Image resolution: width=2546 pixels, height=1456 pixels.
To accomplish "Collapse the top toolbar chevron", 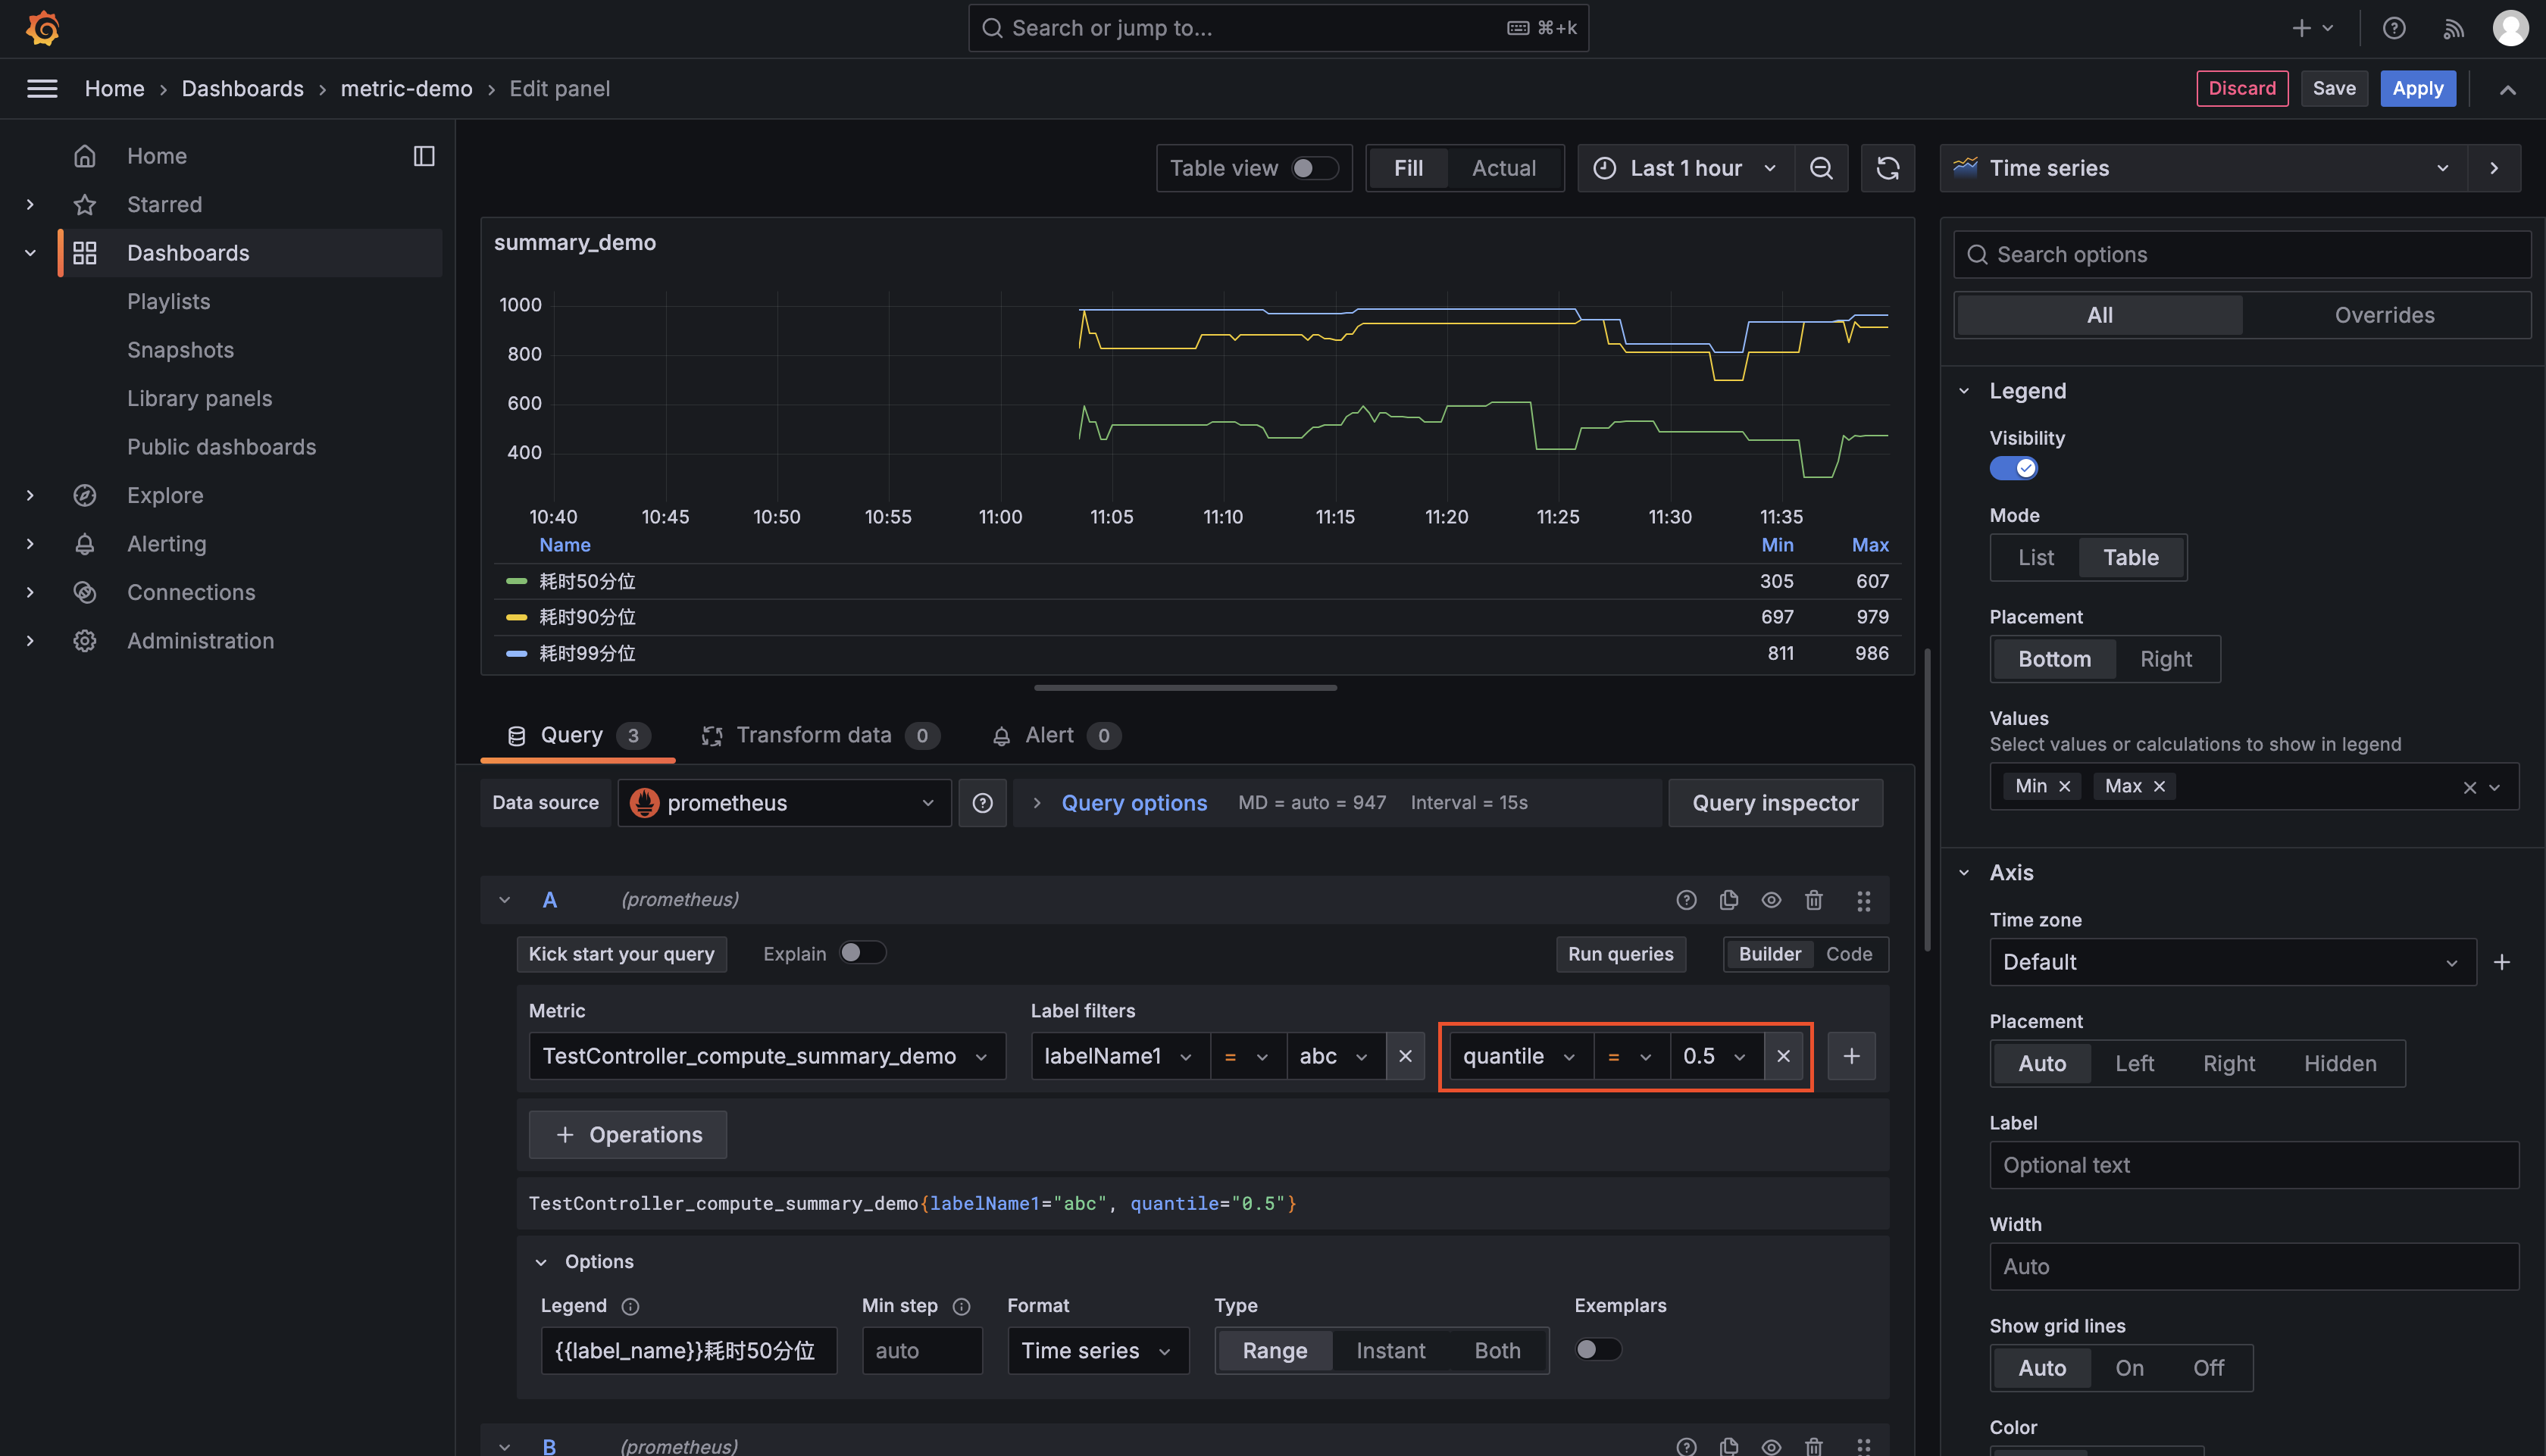I will pos(2507,89).
